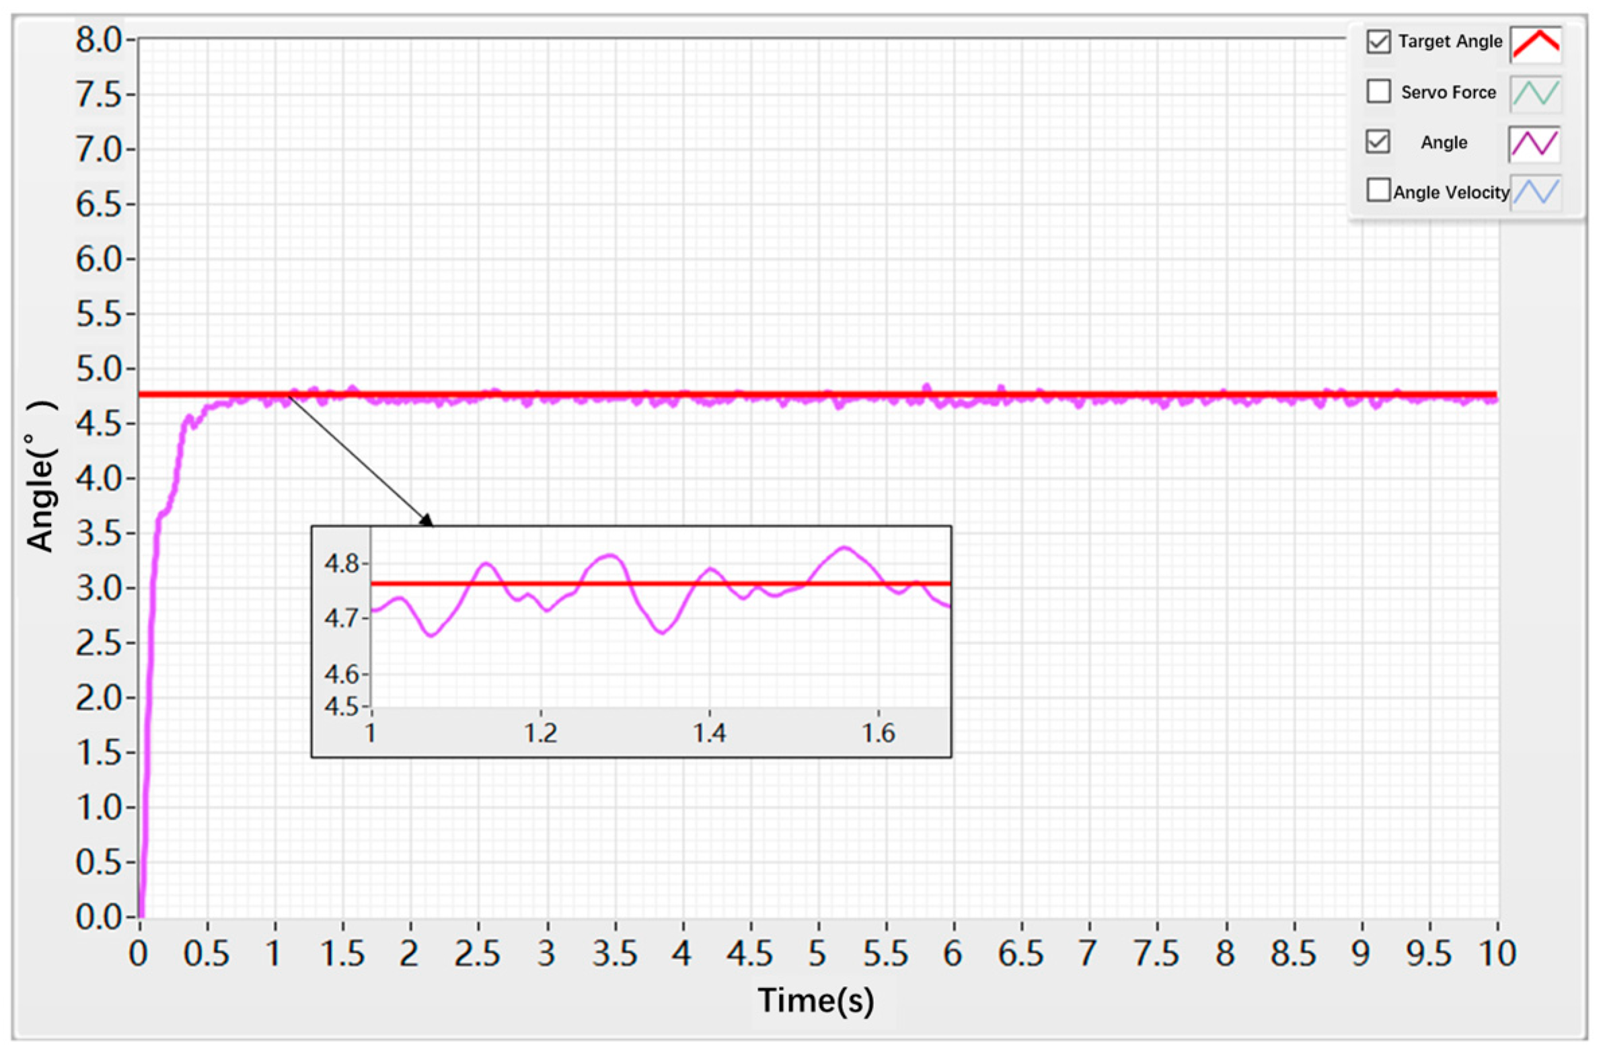The width and height of the screenshot is (1599, 1056).
Task: Uncheck the Target Angle checkbox
Action: pyautogui.click(x=1379, y=42)
